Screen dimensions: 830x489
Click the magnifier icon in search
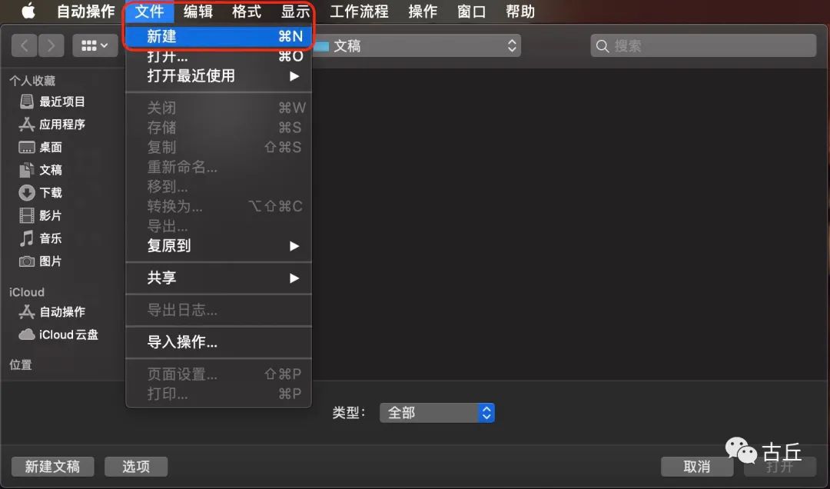point(602,47)
